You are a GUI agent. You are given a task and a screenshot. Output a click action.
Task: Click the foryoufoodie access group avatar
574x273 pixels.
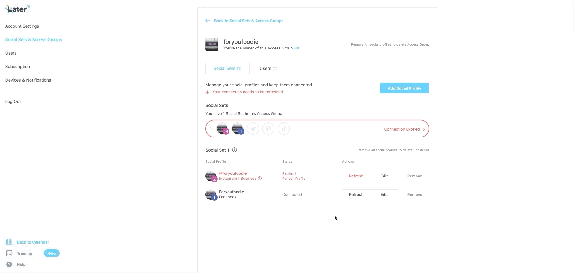pos(212,44)
